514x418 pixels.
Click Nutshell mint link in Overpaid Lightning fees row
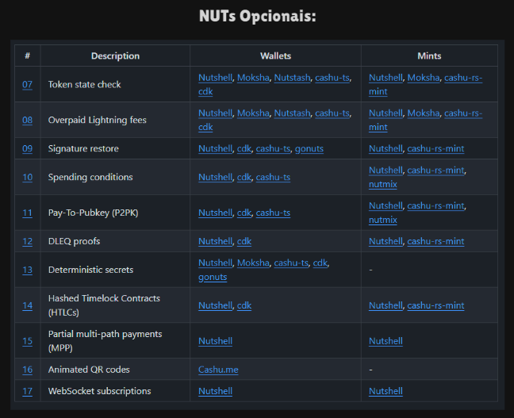click(x=385, y=113)
